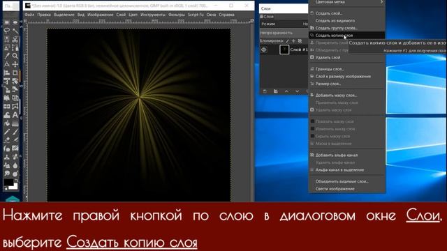This screenshot has height=251, width=447.
Task: Click the white background color swatch
Action: tap(14, 186)
